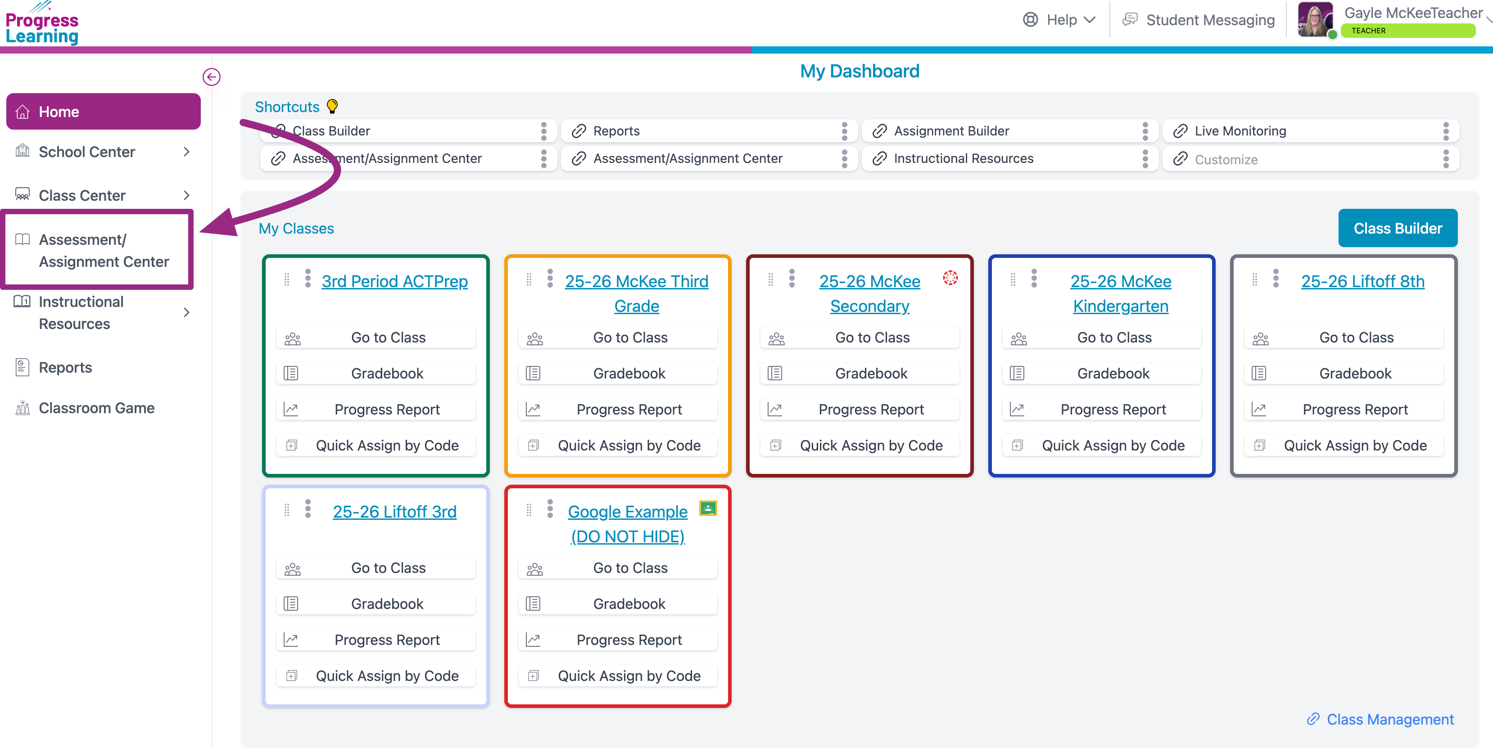Open options menu for Assignment Builder shortcut
1493x748 pixels.
[x=1145, y=131]
